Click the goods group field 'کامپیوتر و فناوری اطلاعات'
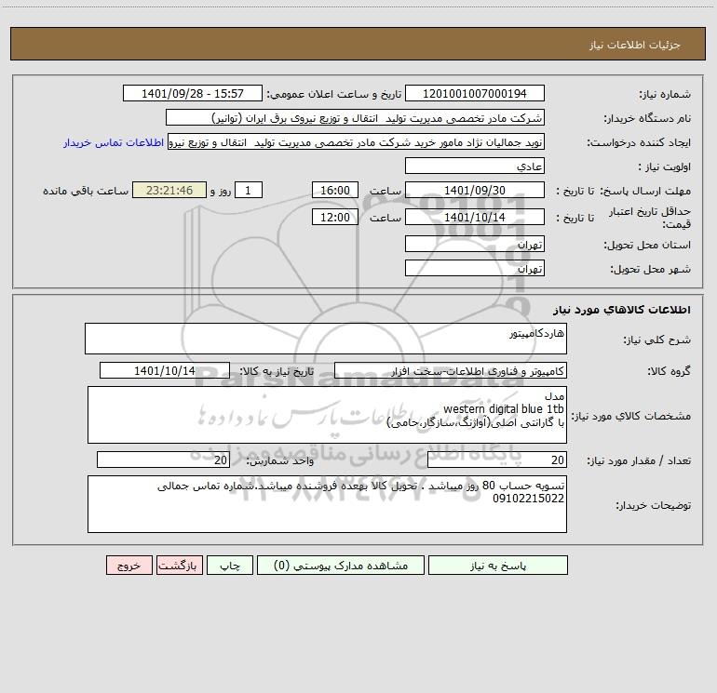 click(451, 370)
